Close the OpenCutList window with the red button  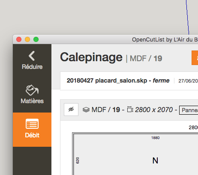pyautogui.click(x=19, y=39)
